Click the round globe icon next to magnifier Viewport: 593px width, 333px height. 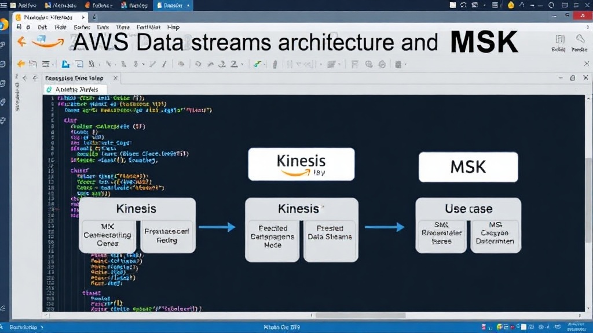(382, 64)
